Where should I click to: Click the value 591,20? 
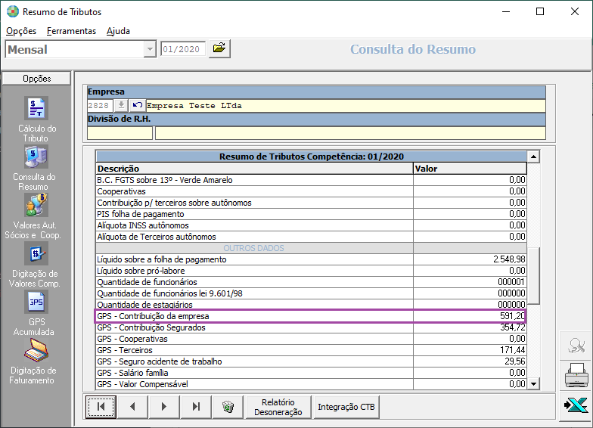pos(513,316)
